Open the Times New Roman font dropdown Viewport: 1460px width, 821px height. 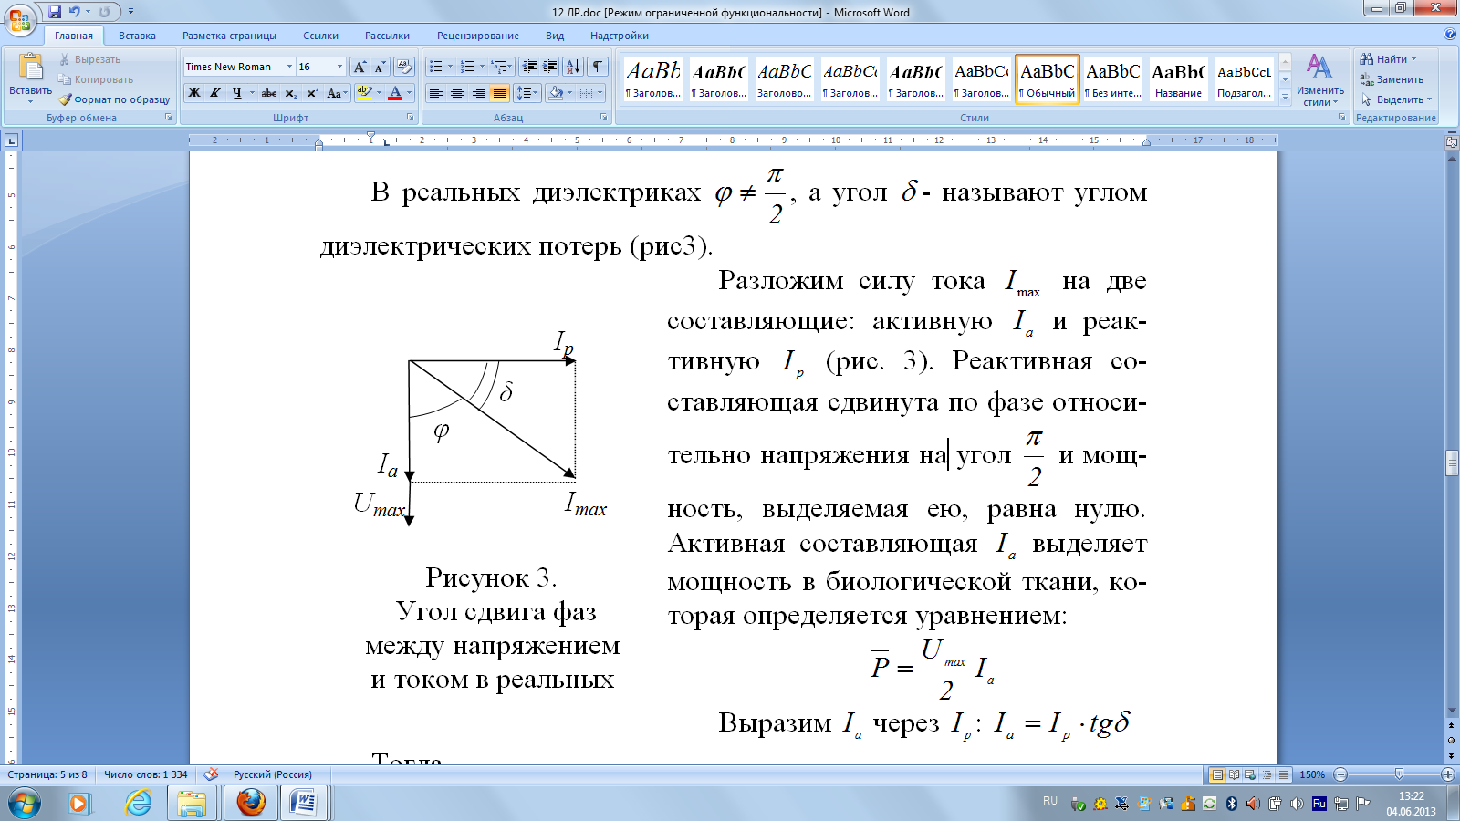[289, 67]
